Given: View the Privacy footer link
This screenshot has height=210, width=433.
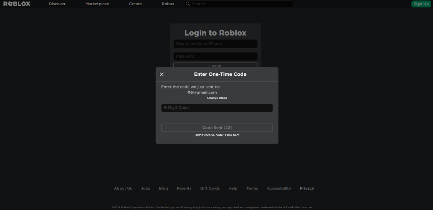Looking at the screenshot, I should (307, 188).
